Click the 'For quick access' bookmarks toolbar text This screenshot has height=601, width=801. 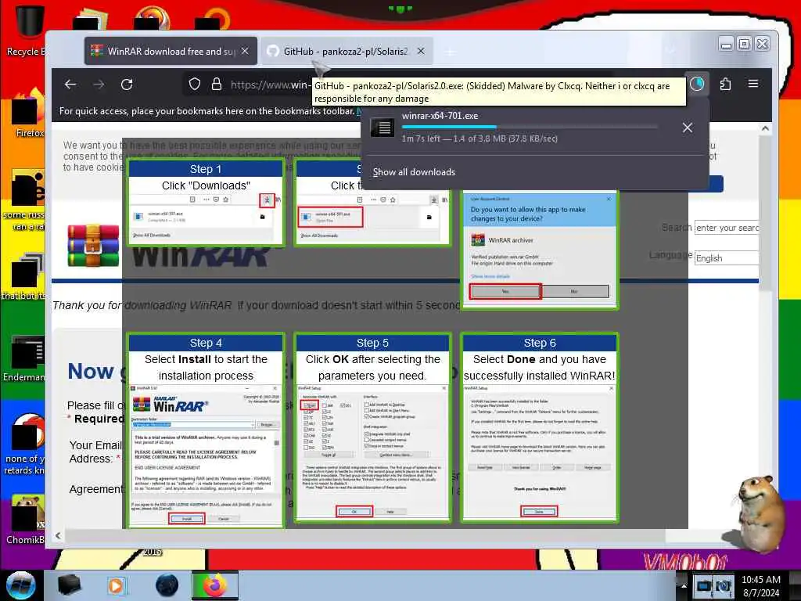207,111
